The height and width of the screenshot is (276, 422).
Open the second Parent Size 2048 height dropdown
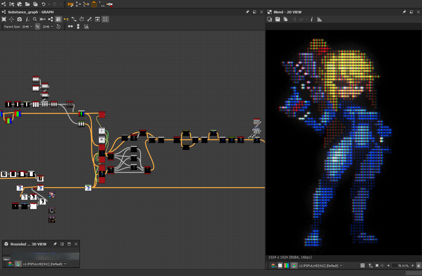tap(48, 26)
